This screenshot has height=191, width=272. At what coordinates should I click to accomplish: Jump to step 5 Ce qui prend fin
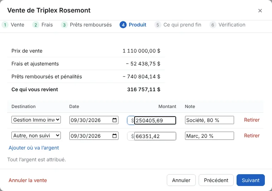(178, 25)
